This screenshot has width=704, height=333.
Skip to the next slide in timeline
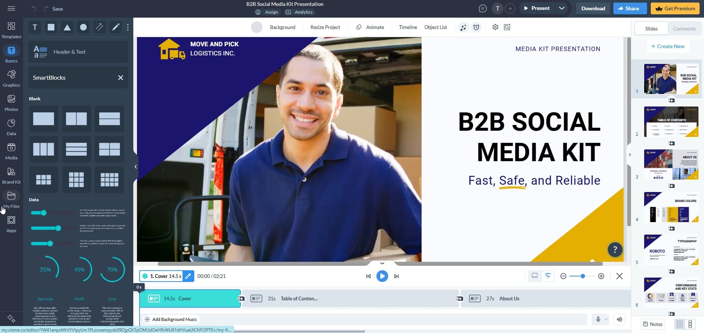click(x=396, y=276)
